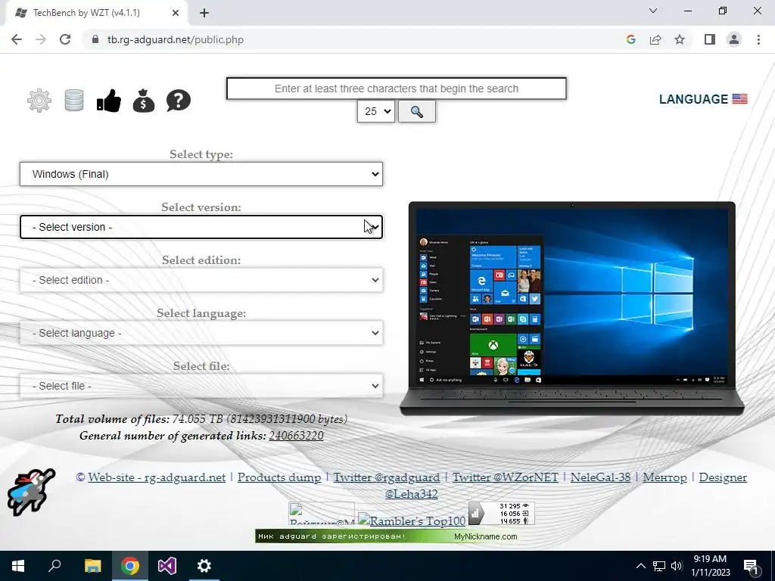The width and height of the screenshot is (775, 581).
Task: Click the LANGUAGE label
Action: pyautogui.click(x=693, y=99)
